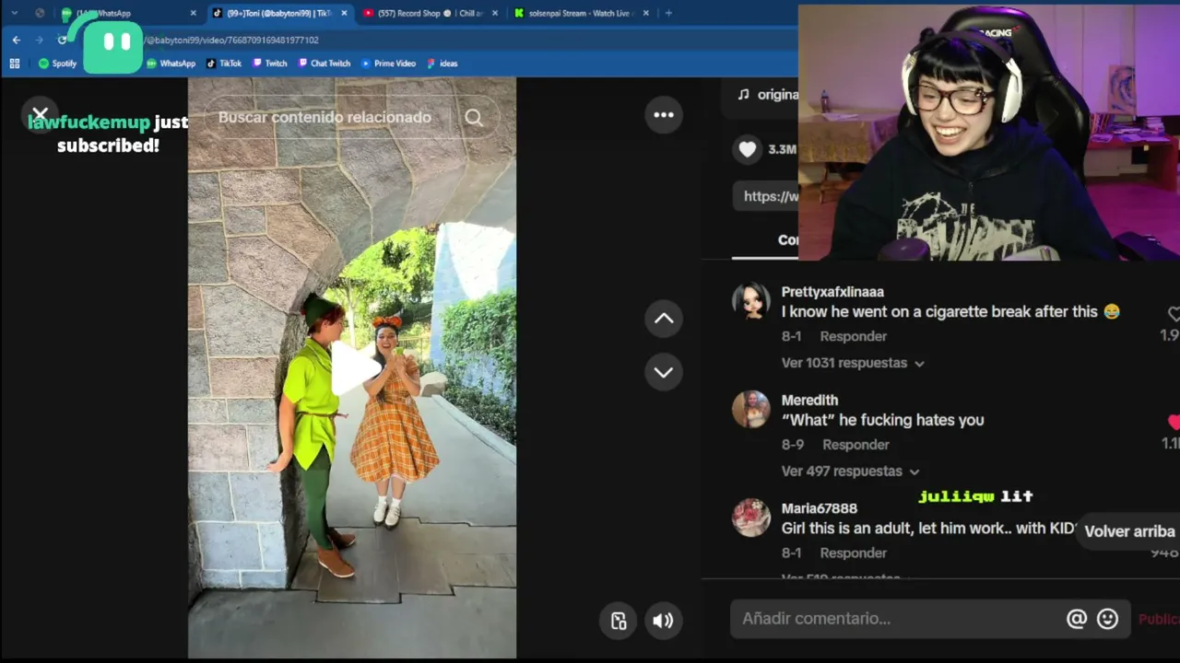Like Meredith's comment with the heart
This screenshot has width=1180, height=663.
pos(1174,422)
